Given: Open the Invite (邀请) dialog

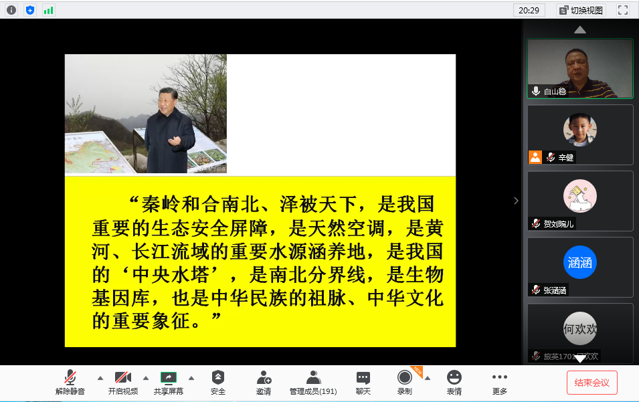Looking at the screenshot, I should pyautogui.click(x=264, y=383).
